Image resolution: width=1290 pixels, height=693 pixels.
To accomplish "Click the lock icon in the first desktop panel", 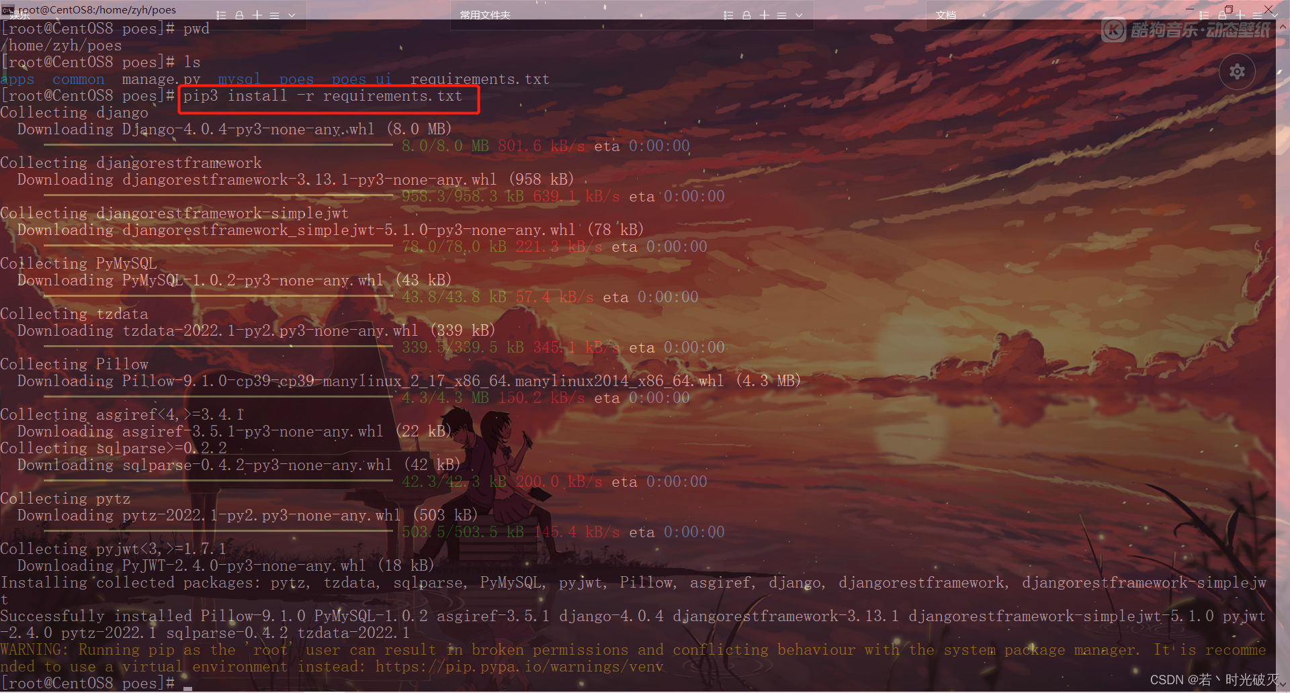I will (x=239, y=15).
